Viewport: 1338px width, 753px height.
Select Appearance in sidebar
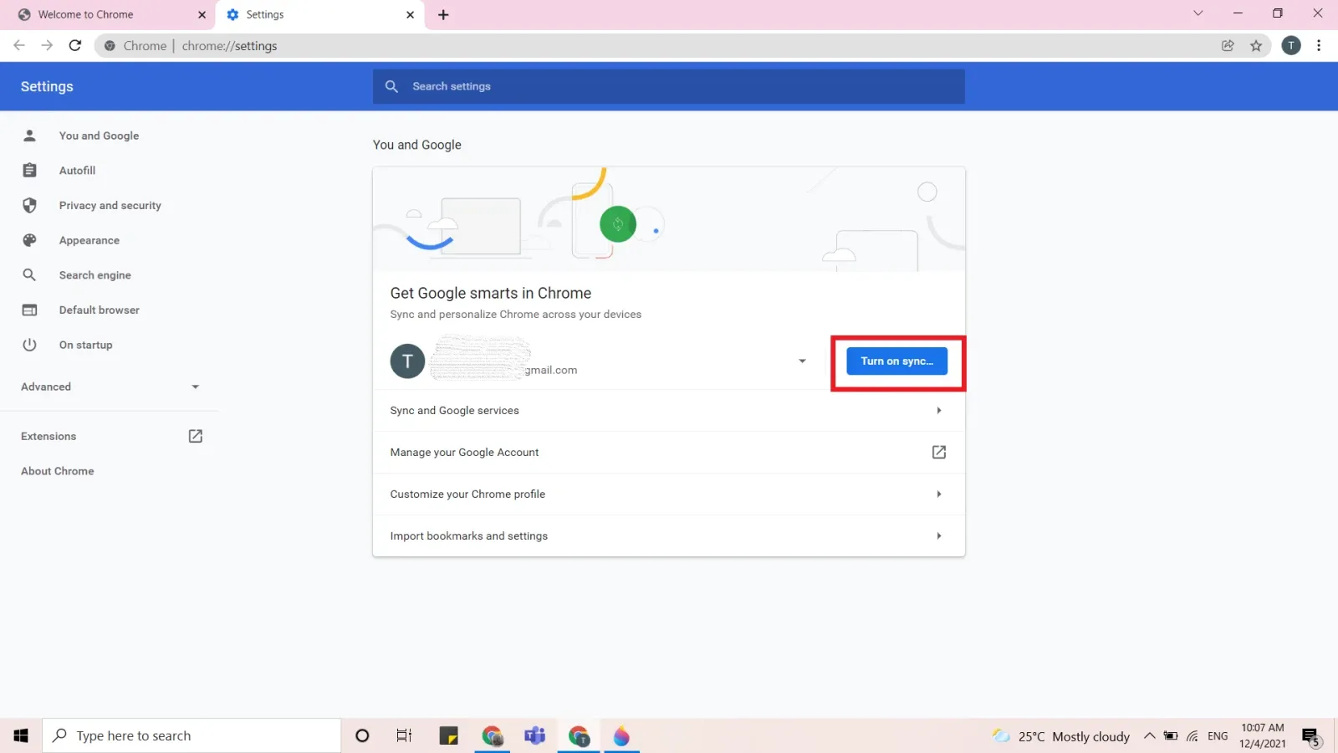tap(89, 241)
